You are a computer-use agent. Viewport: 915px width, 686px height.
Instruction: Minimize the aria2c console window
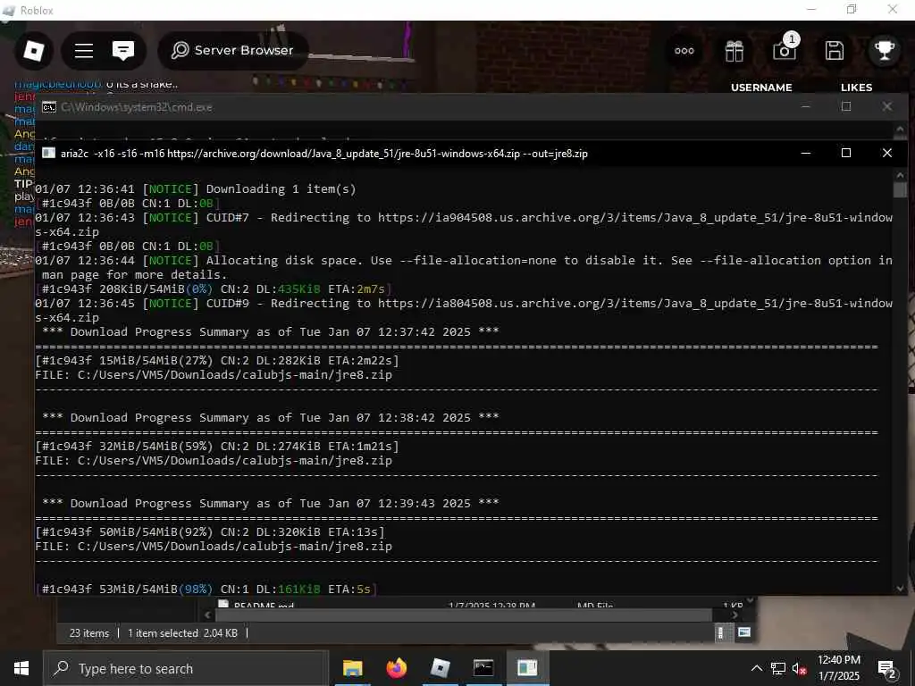coord(806,153)
